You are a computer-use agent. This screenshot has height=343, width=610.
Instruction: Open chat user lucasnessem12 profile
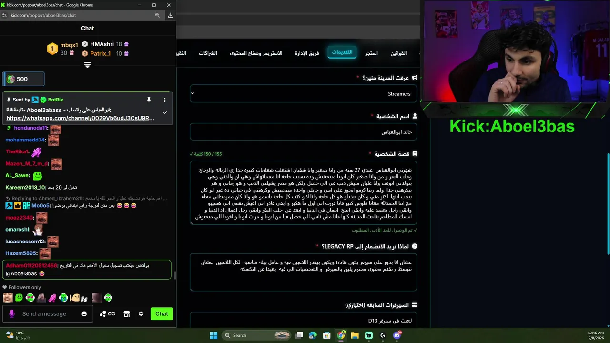click(x=25, y=242)
